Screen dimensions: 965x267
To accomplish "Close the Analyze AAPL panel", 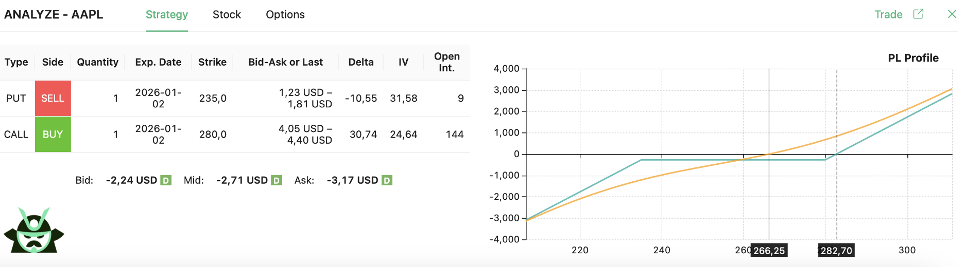I will (x=952, y=14).
